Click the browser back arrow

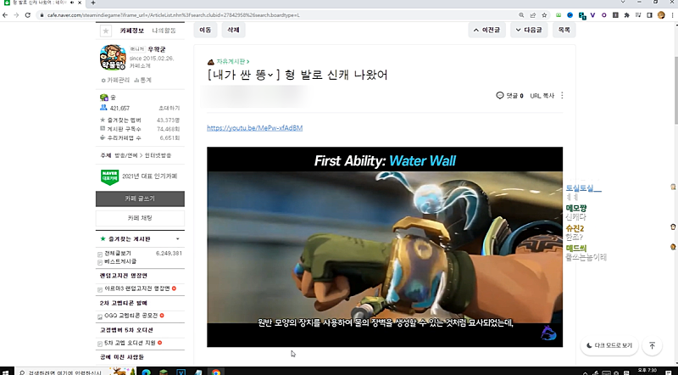(x=5, y=15)
